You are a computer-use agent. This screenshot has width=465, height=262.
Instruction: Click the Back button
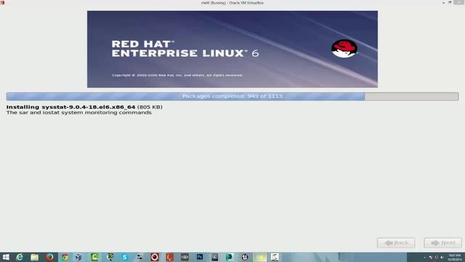pyautogui.click(x=396, y=242)
